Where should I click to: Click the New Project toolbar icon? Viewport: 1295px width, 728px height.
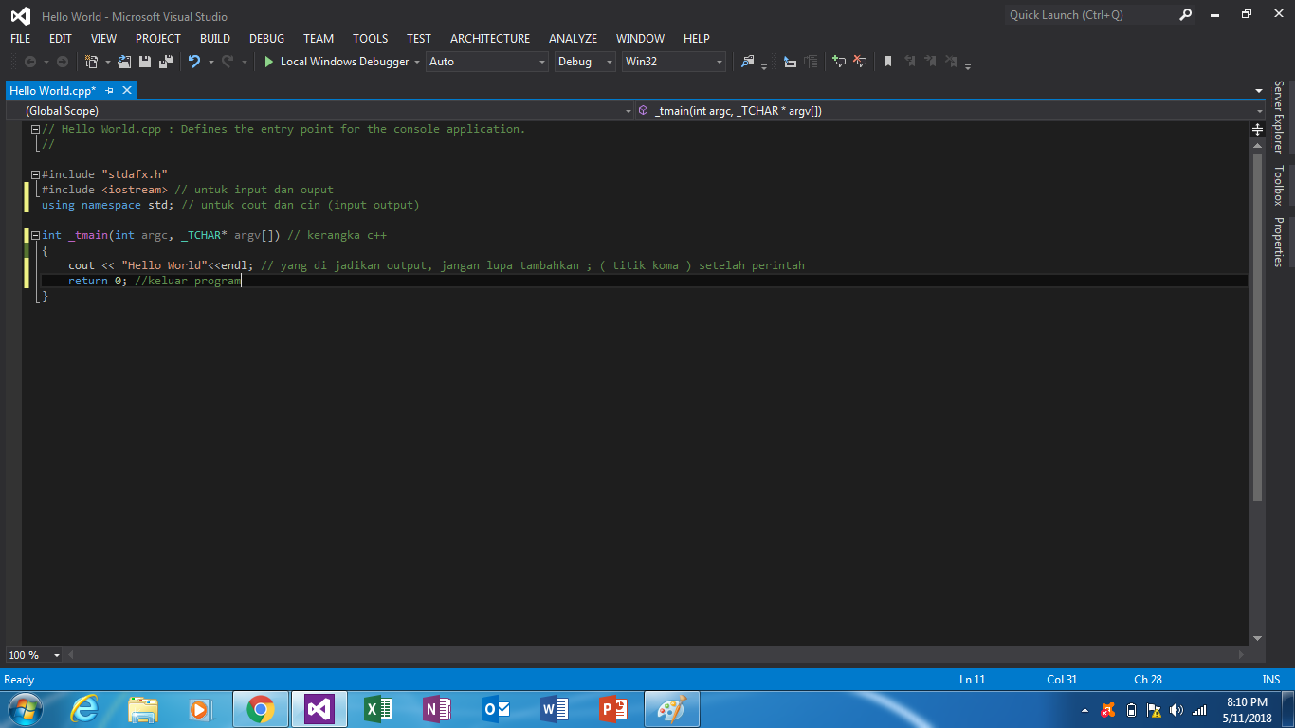pos(91,62)
